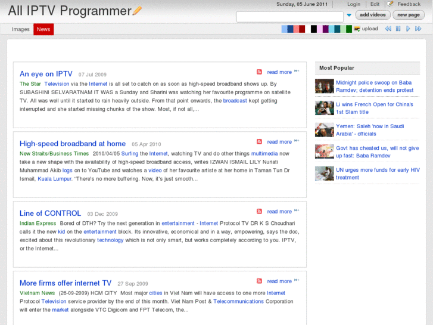Open thumbnail for Midnight police swoop story

point(325,86)
